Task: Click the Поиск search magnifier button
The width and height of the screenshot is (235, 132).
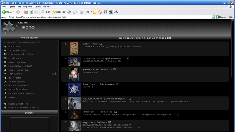Action: [45, 12]
